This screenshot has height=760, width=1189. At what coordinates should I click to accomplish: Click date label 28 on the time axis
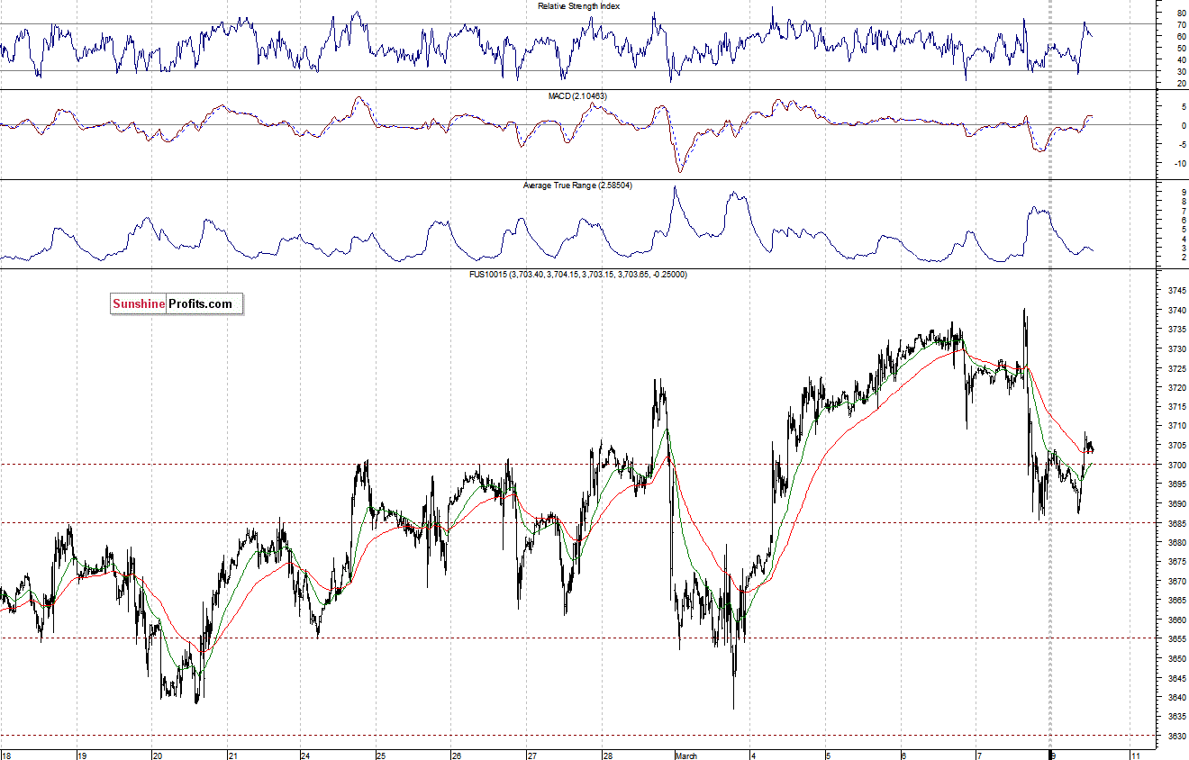608,755
